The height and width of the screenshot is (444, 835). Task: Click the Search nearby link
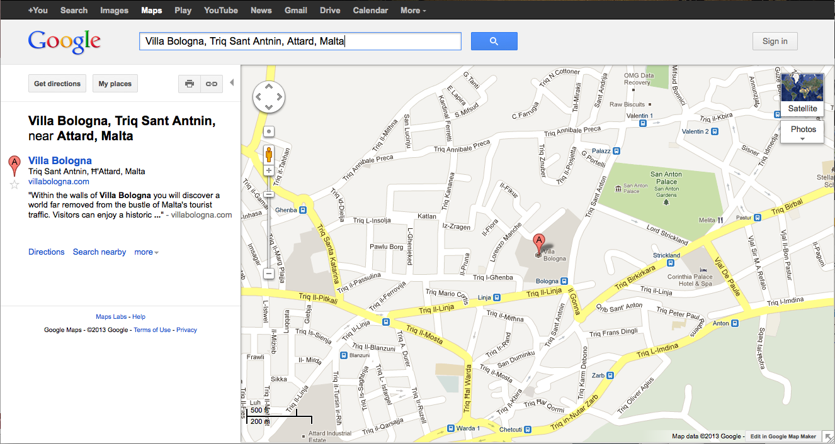[99, 252]
